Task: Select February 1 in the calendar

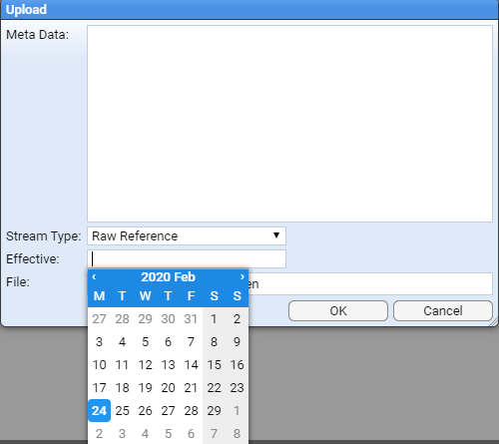Action: click(x=214, y=319)
